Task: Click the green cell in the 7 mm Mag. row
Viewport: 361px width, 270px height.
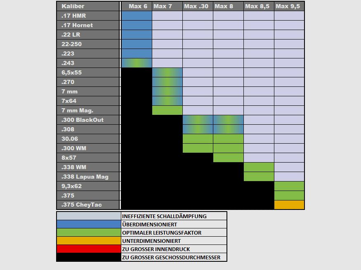Action: [x=167, y=110]
